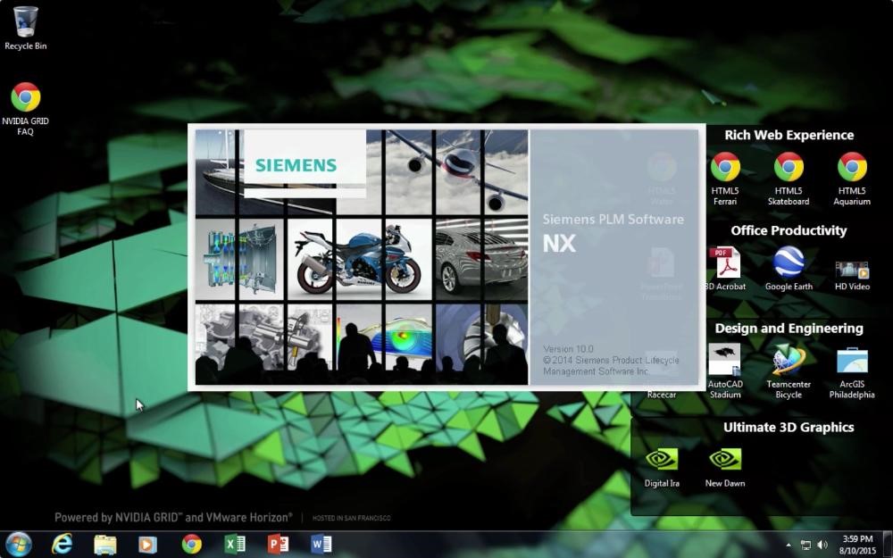Open NVIDIA GRID FAQ Chrome shortcut
Screen dimensions: 893x558
tap(25, 109)
